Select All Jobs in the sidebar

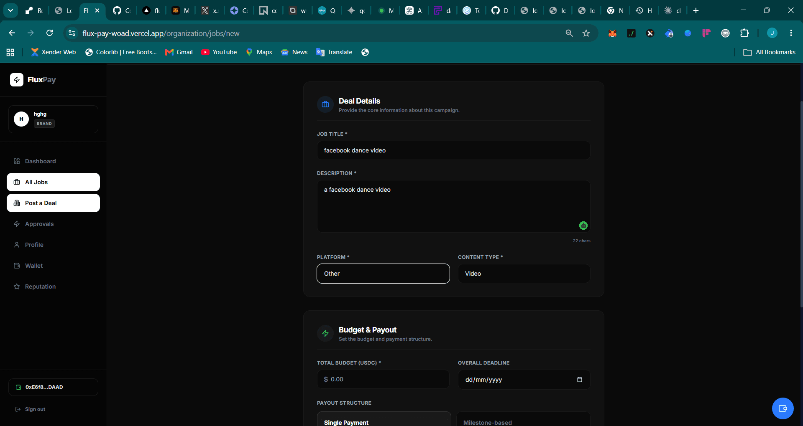click(53, 182)
